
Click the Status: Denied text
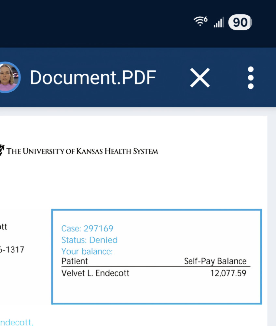[89, 240]
